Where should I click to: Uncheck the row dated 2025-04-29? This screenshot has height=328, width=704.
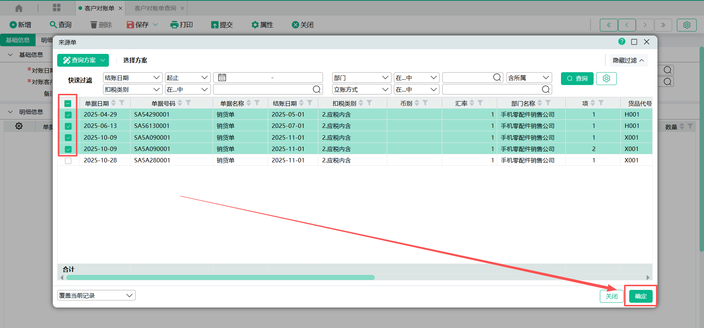click(x=68, y=115)
